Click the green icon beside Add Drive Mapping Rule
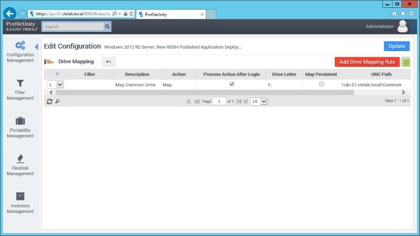Viewport: 420px width, 236px height. coord(406,62)
